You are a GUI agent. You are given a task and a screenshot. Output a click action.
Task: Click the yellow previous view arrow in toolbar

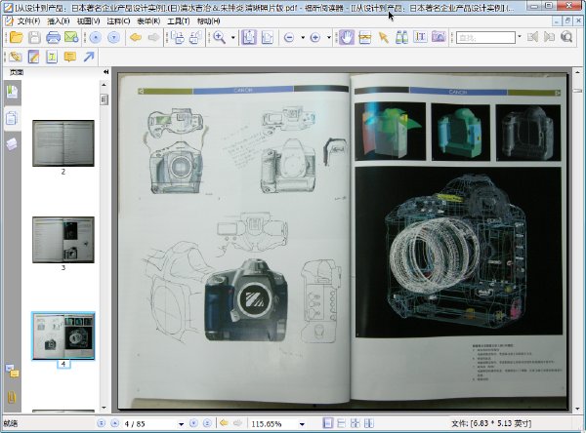click(136, 37)
